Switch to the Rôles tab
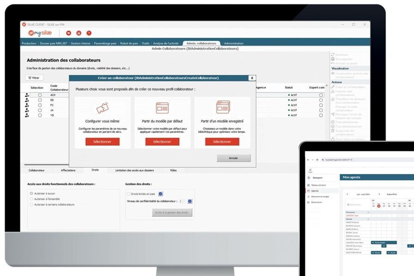Screen dimensions: 414x276 pyautogui.click(x=173, y=170)
